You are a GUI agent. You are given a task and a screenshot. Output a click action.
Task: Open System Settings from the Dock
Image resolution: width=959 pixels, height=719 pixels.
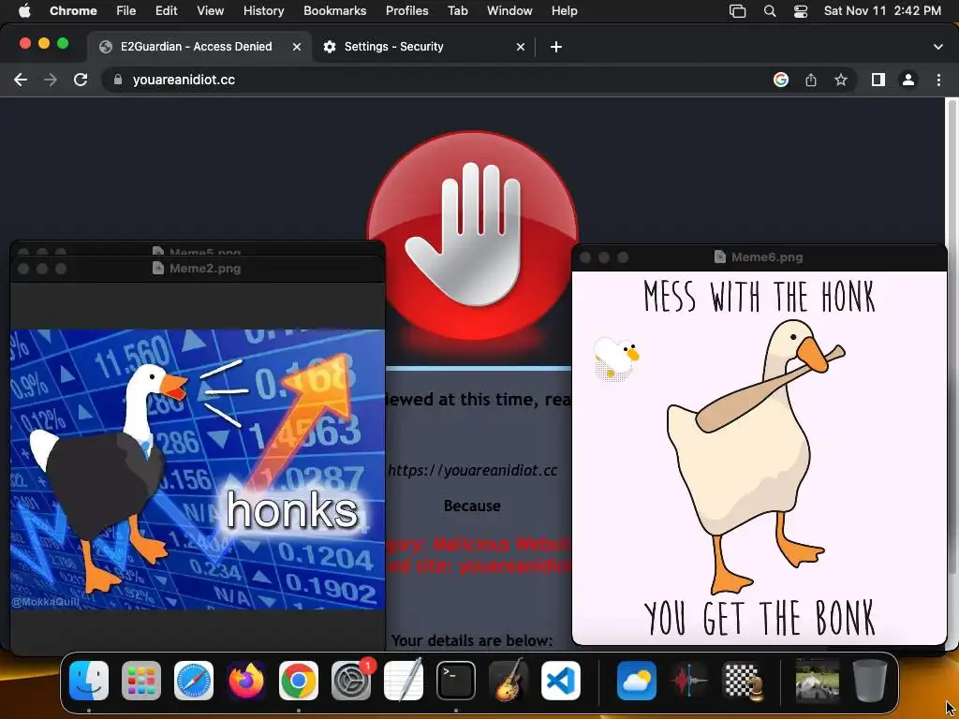tap(351, 681)
